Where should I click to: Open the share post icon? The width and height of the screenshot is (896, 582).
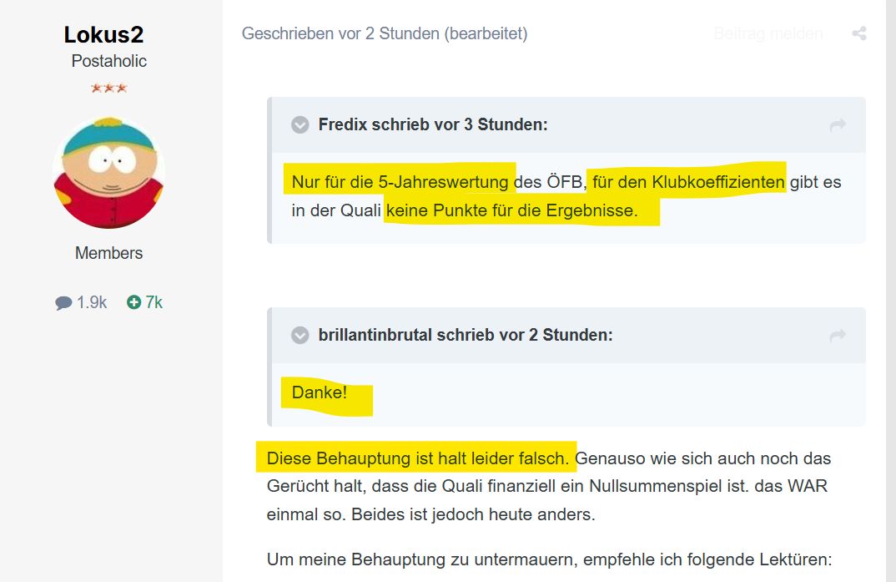[858, 33]
